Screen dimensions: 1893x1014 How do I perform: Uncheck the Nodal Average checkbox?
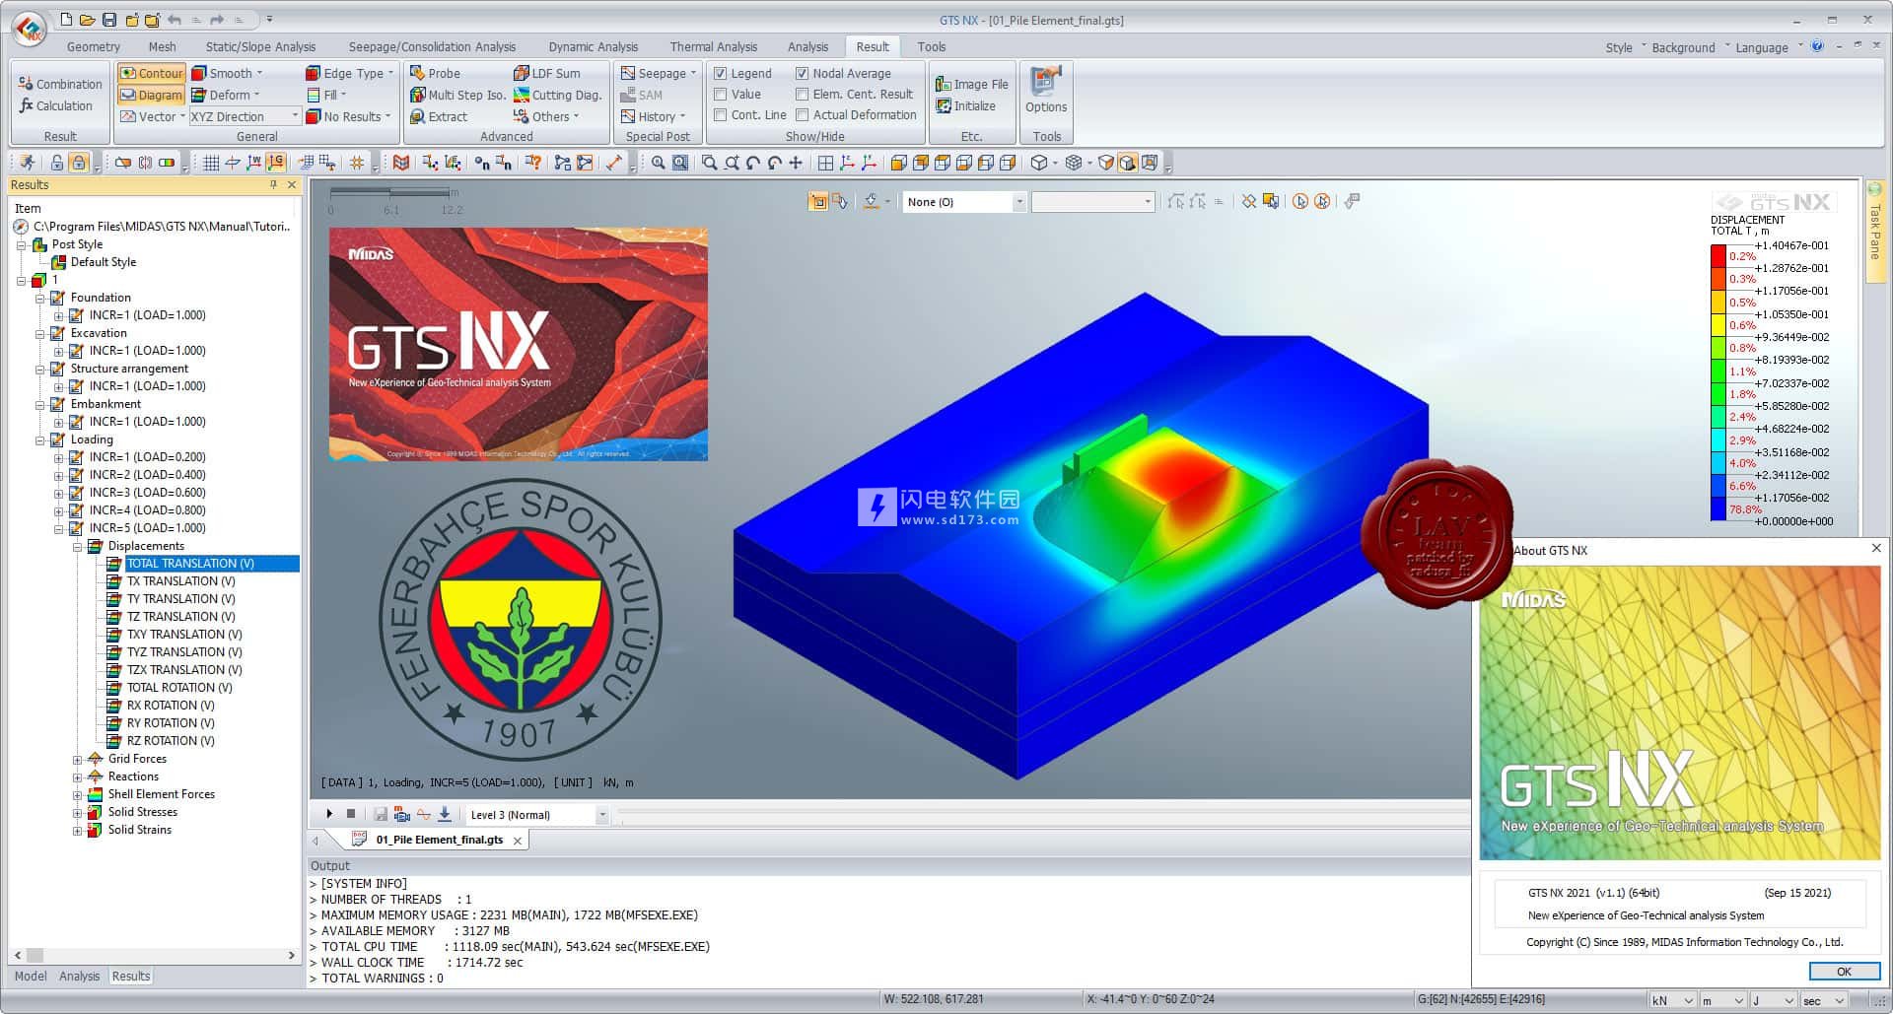[x=803, y=73]
